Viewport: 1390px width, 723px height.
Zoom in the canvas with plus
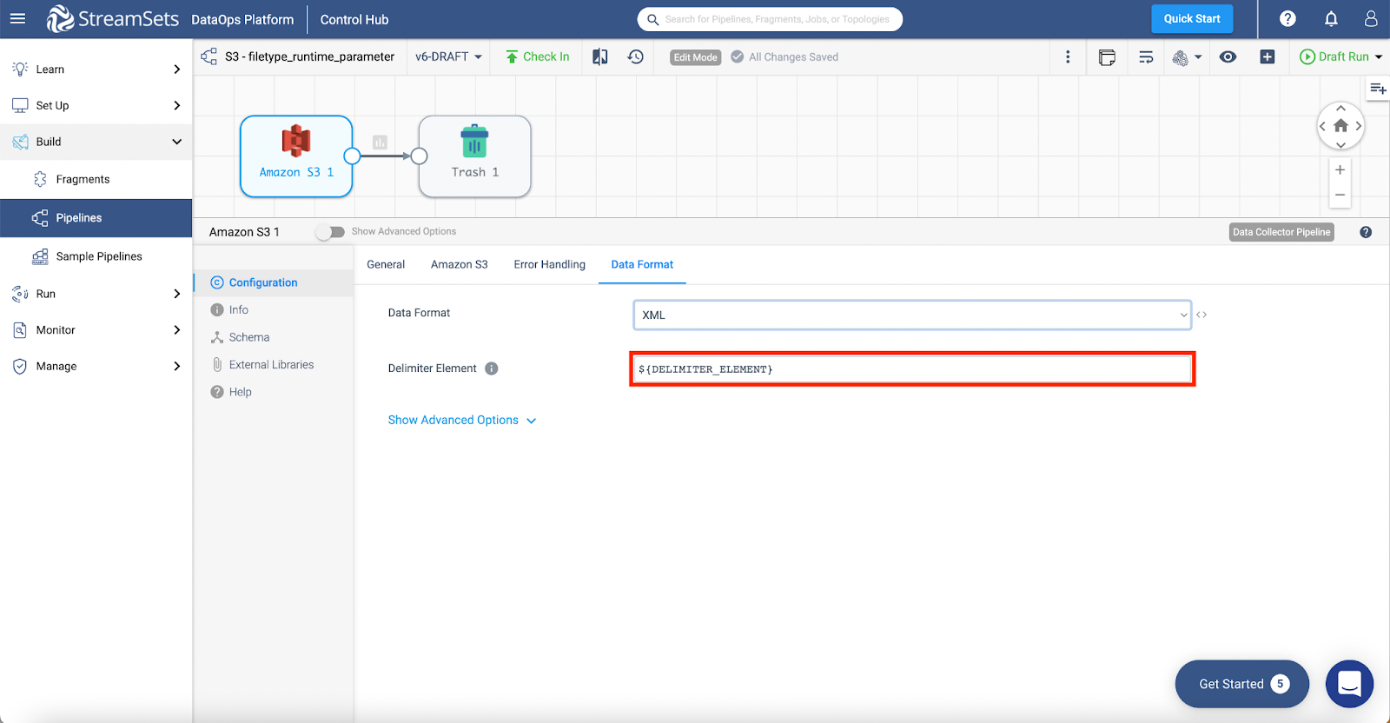[x=1340, y=169]
